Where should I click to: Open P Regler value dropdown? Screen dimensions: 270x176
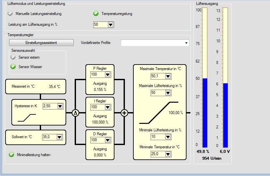pos(108,75)
